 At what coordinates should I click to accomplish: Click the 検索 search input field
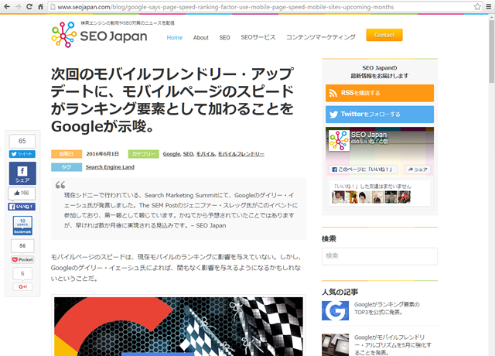tap(379, 256)
